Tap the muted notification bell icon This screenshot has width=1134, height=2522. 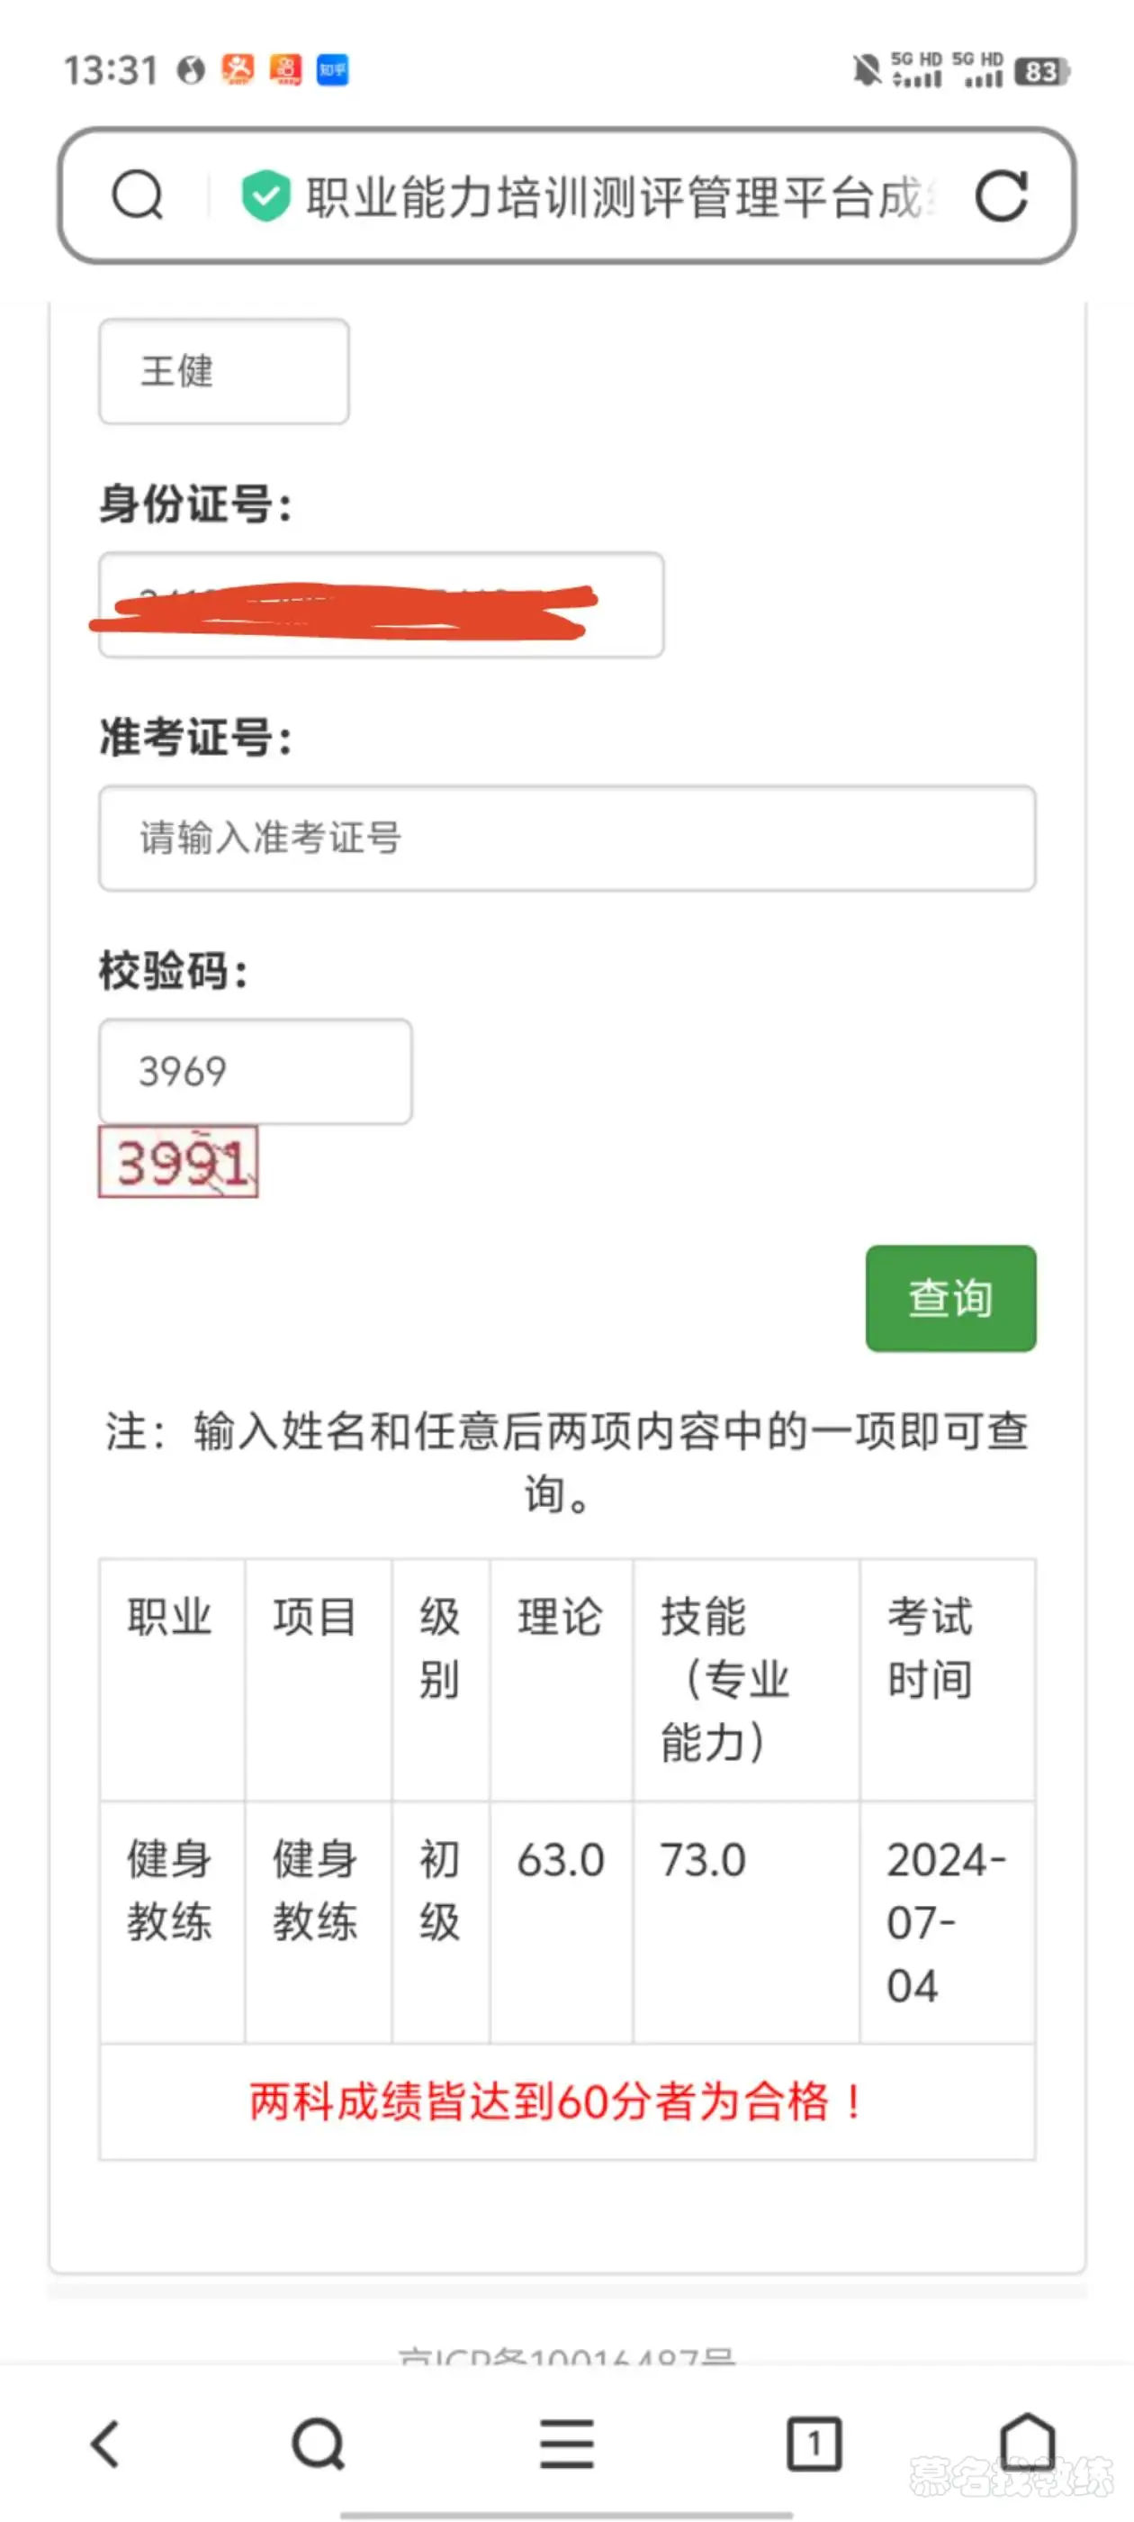866,70
